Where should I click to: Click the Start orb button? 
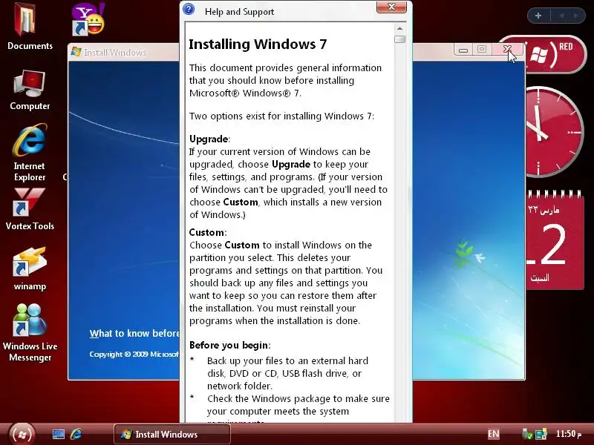point(22,434)
